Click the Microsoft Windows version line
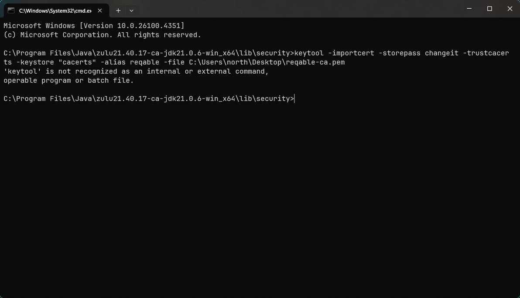 [x=94, y=26]
